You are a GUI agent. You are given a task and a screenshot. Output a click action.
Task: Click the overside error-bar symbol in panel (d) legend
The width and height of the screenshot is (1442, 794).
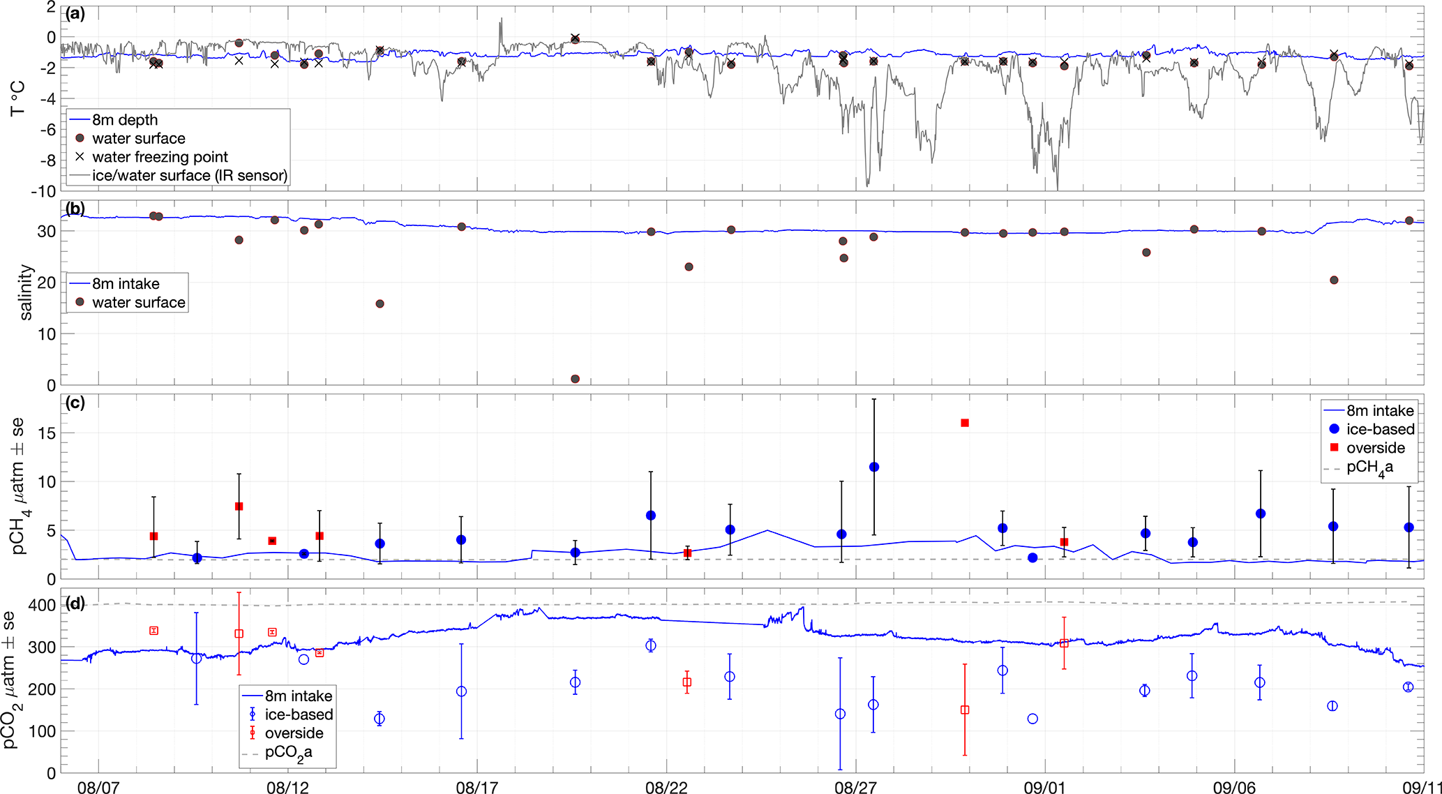[x=253, y=733]
